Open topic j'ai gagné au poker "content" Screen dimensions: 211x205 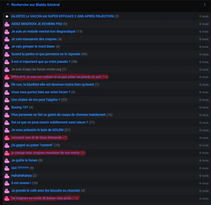tap(32, 145)
